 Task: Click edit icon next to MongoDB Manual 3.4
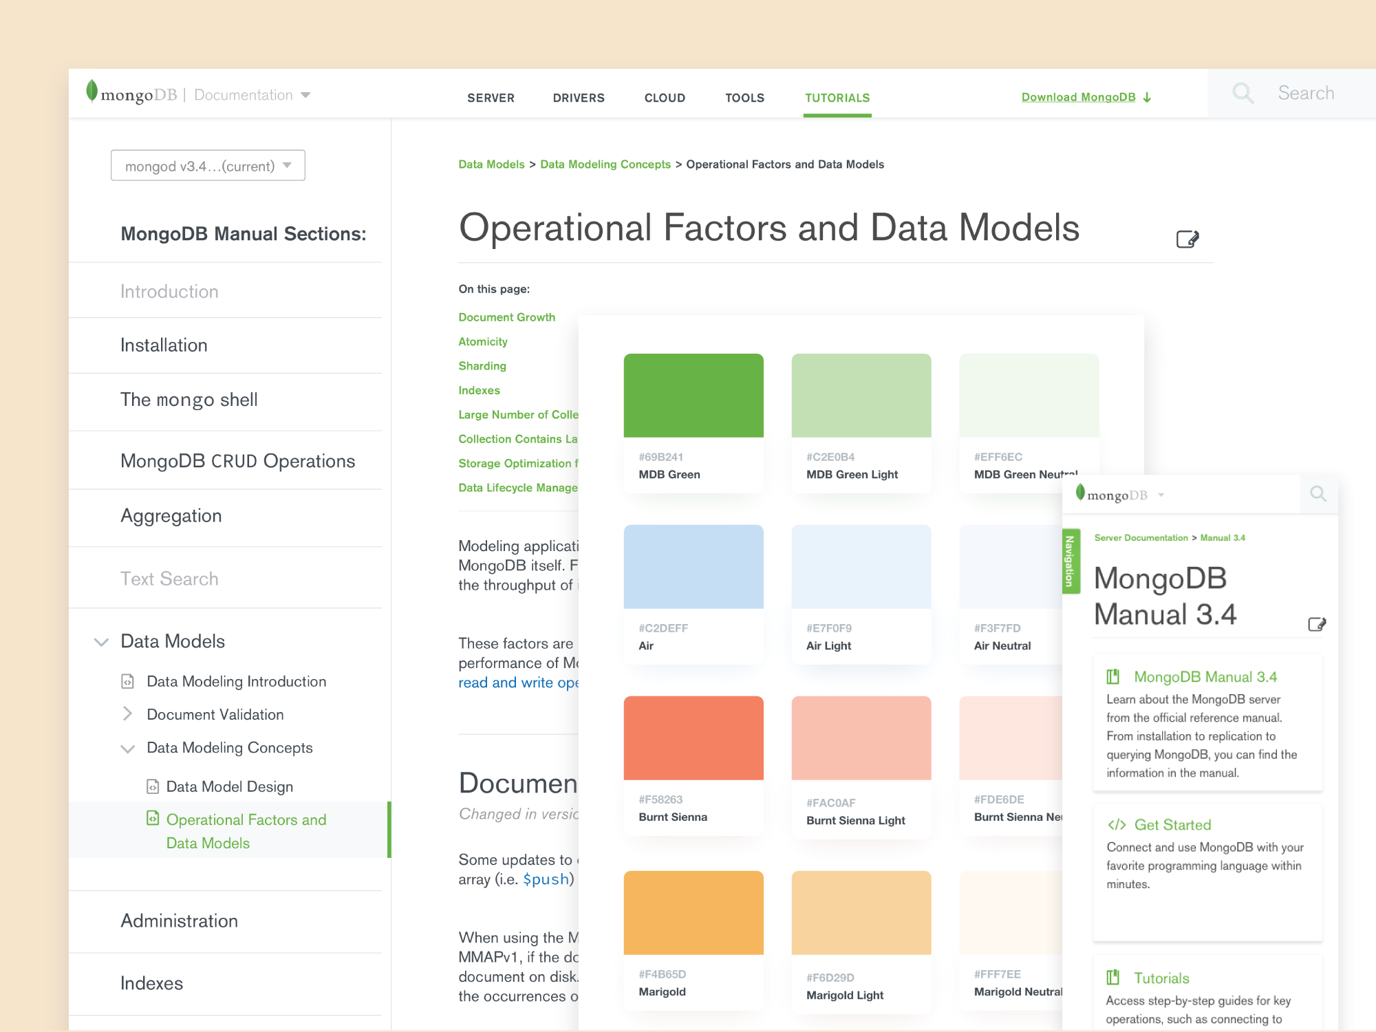(1316, 624)
